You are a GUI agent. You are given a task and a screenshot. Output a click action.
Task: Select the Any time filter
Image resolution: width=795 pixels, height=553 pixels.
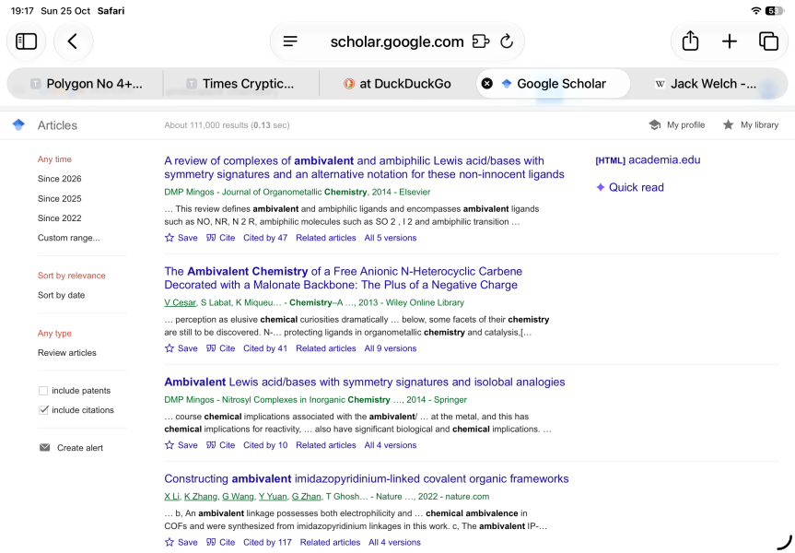54,159
